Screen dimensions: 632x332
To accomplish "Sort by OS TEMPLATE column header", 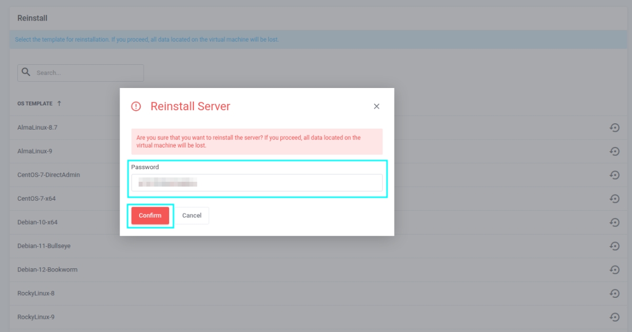I will (x=35, y=104).
